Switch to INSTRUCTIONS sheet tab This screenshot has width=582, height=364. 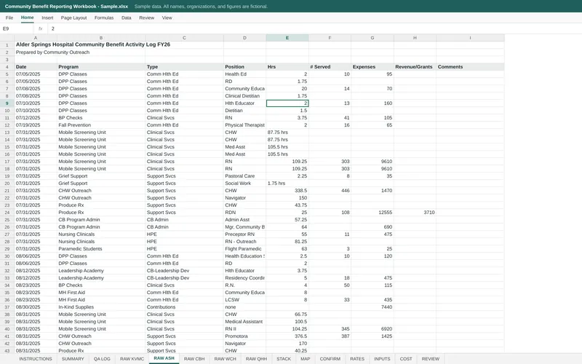pos(36,359)
